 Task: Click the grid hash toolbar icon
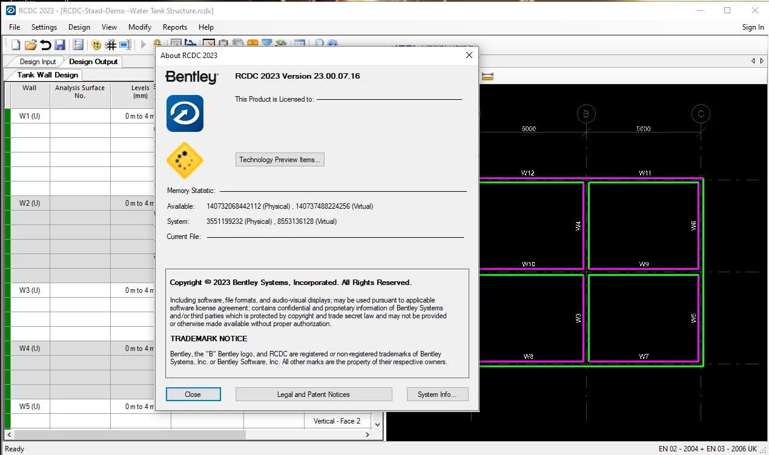click(110, 45)
